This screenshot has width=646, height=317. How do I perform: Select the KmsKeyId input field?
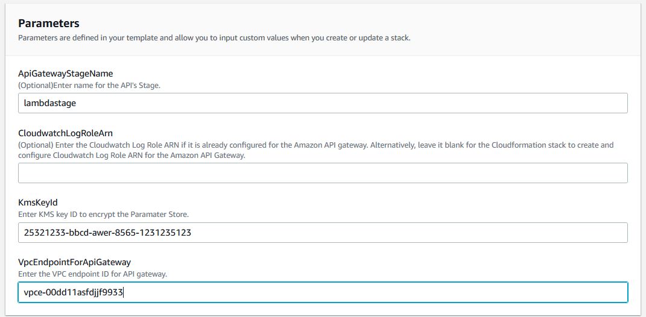coord(323,233)
